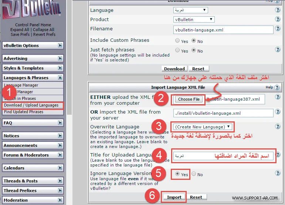The height and width of the screenshot is (205, 285).
Task: Open Download / Upload Languages menu item
Action: 31,105
